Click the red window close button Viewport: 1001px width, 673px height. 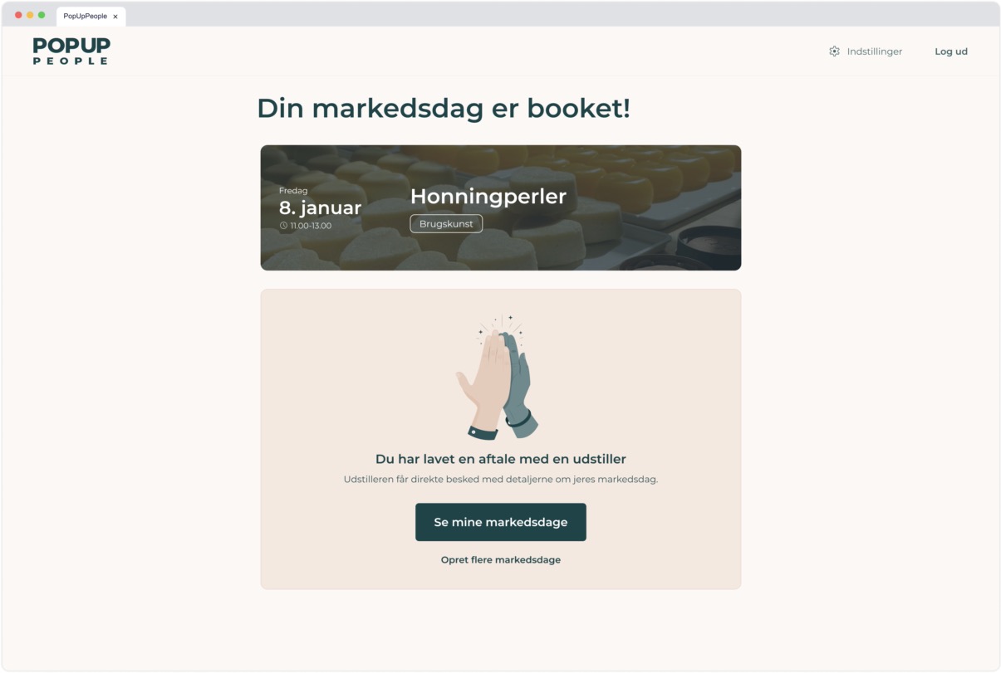tap(18, 15)
